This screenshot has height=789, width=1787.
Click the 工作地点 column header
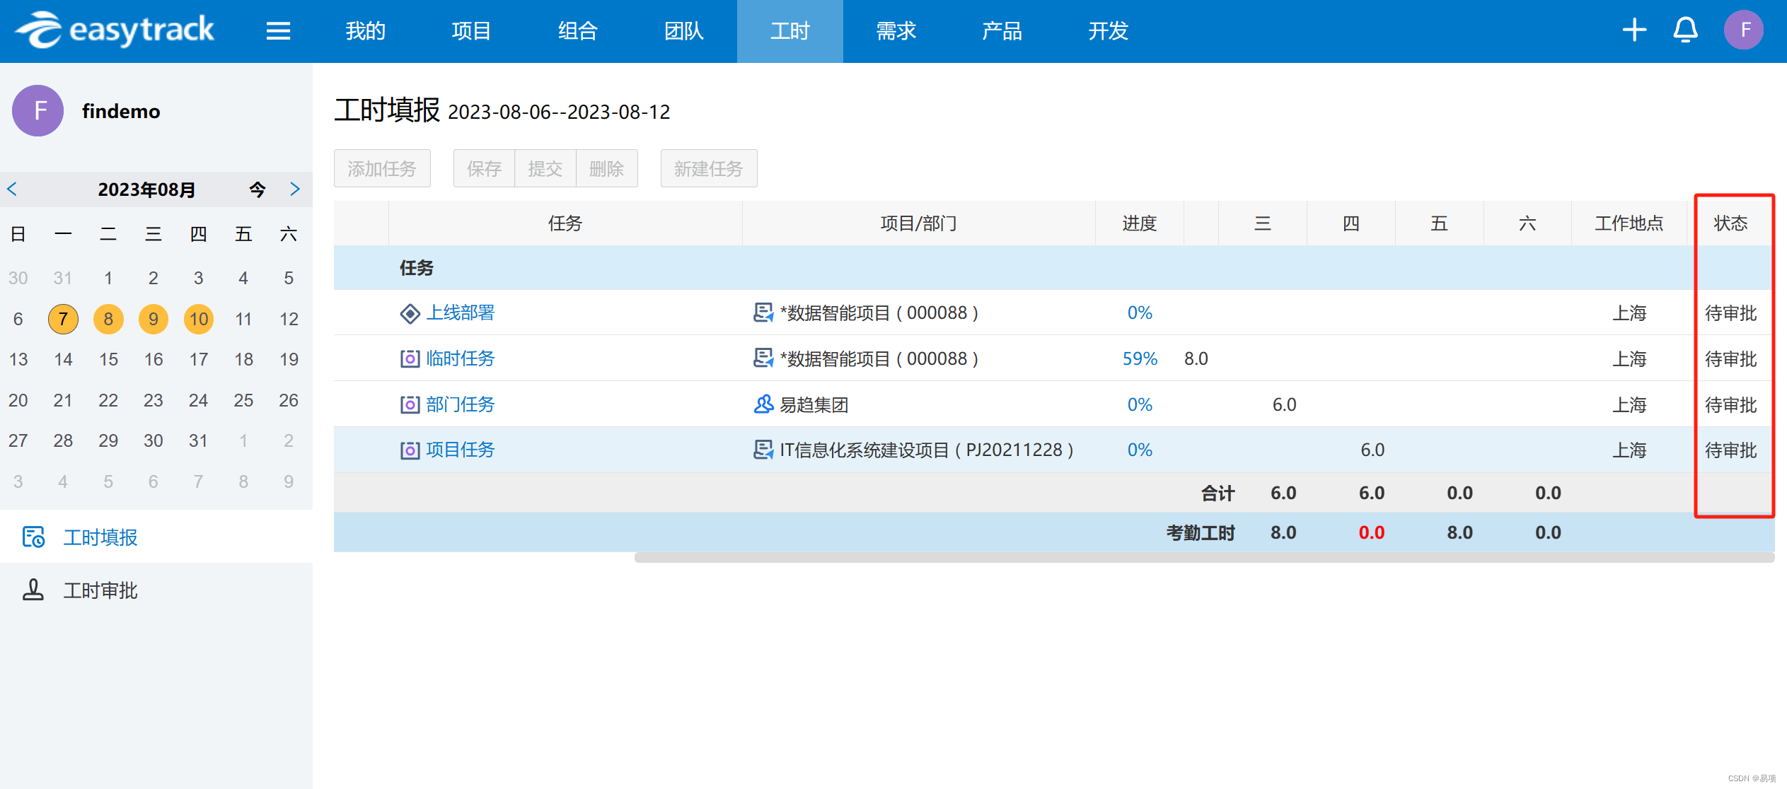(x=1629, y=223)
